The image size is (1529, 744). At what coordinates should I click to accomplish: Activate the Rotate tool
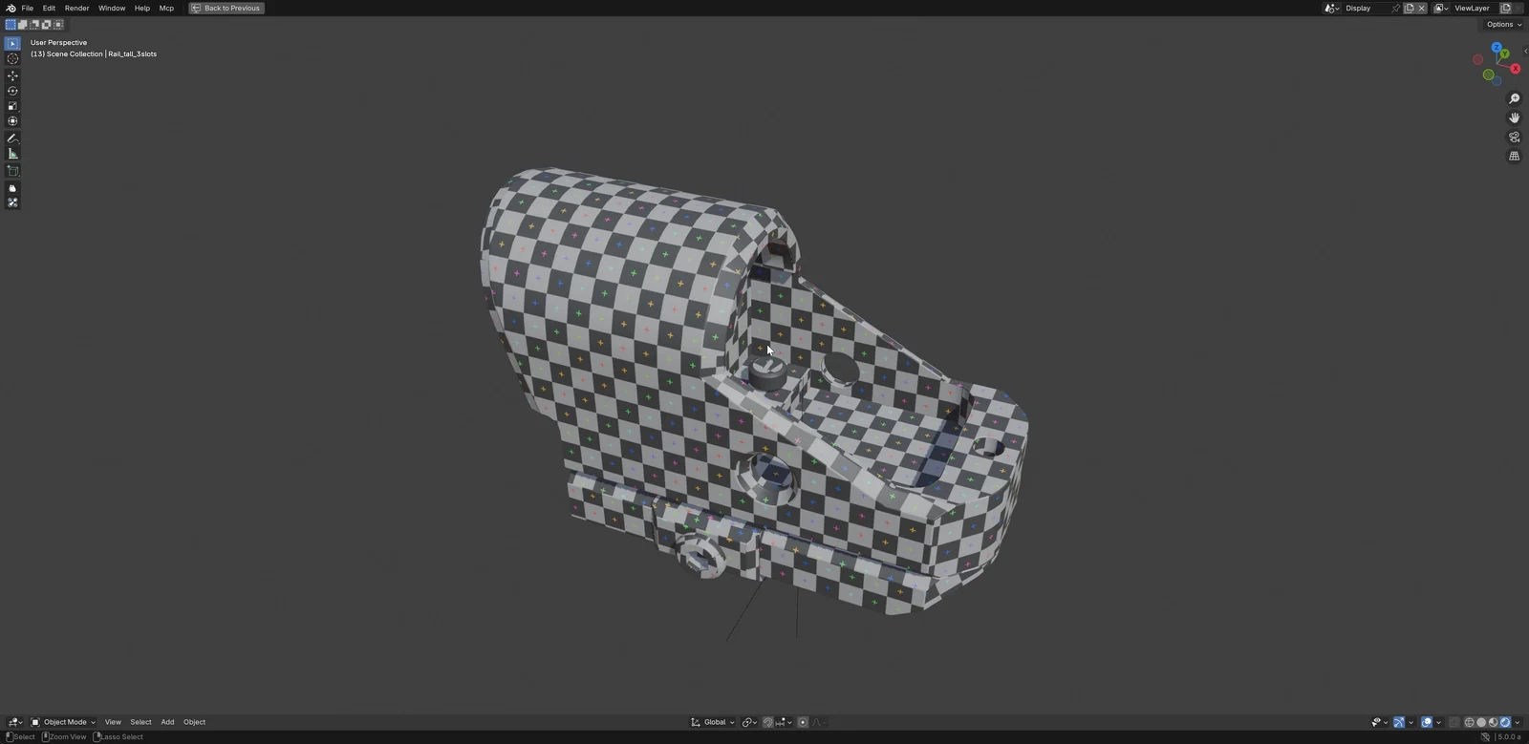point(12,91)
